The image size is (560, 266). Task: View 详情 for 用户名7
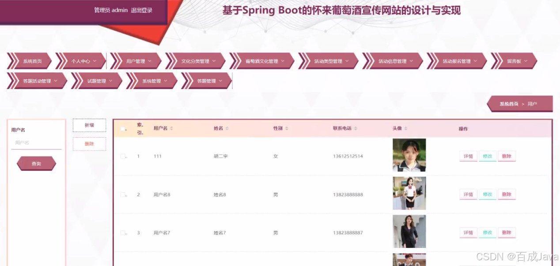tap(468, 232)
